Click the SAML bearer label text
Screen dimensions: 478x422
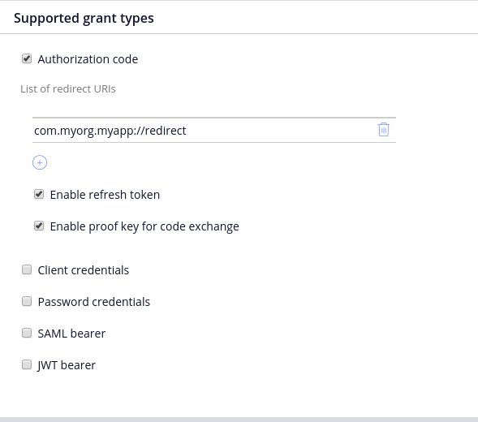[x=71, y=334]
